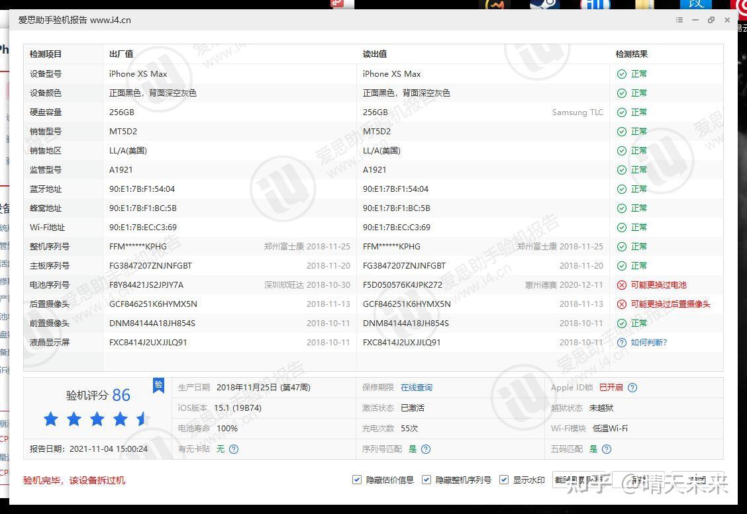Click the help icon beside 有无卡贴
747x514 pixels.
(x=233, y=449)
